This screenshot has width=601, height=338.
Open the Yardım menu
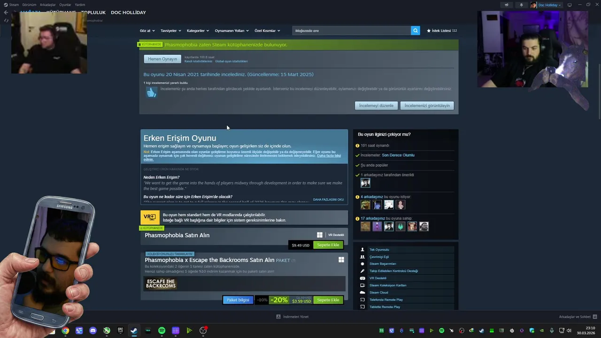80,5
